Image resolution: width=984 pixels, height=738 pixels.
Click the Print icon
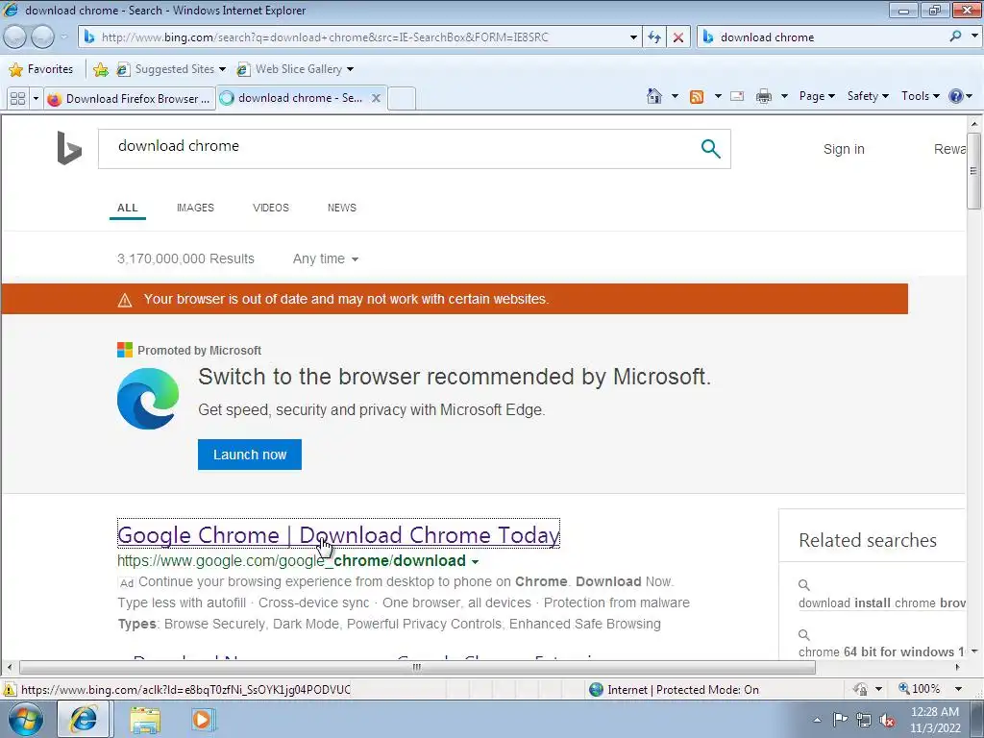(x=764, y=96)
